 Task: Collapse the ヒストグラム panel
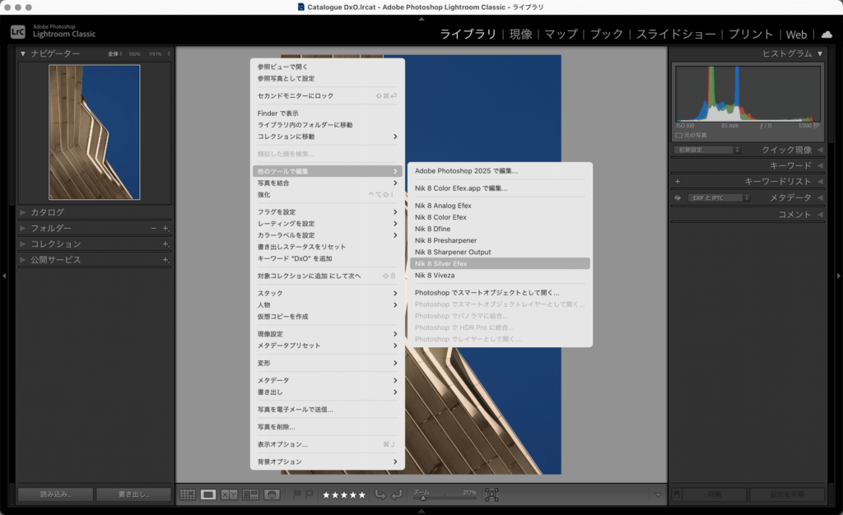coord(820,53)
